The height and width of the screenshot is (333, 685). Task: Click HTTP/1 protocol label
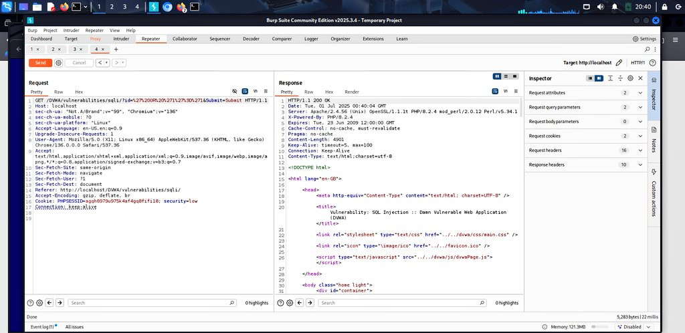[638, 63]
